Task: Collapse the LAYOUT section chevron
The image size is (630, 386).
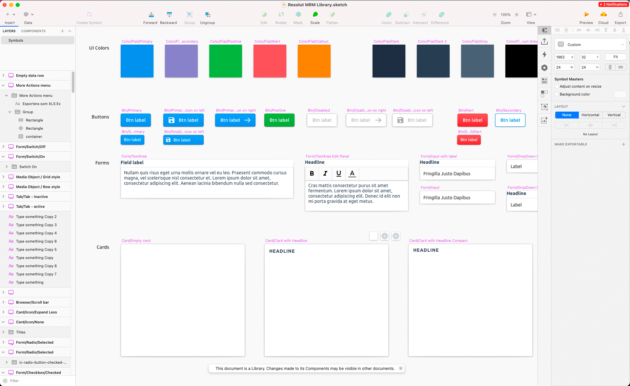Action: point(623,106)
